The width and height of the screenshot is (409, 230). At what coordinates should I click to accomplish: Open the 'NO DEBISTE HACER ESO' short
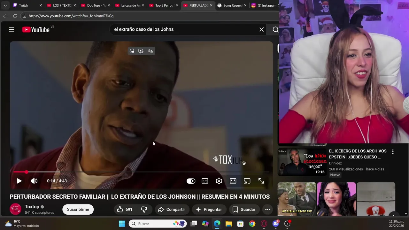coord(297,199)
